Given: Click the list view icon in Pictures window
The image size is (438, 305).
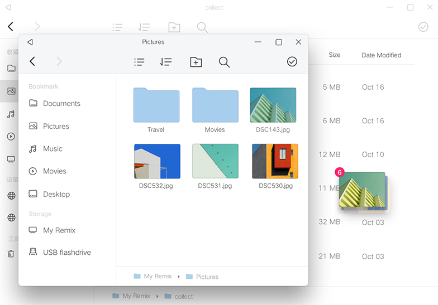Looking at the screenshot, I should click(x=139, y=62).
